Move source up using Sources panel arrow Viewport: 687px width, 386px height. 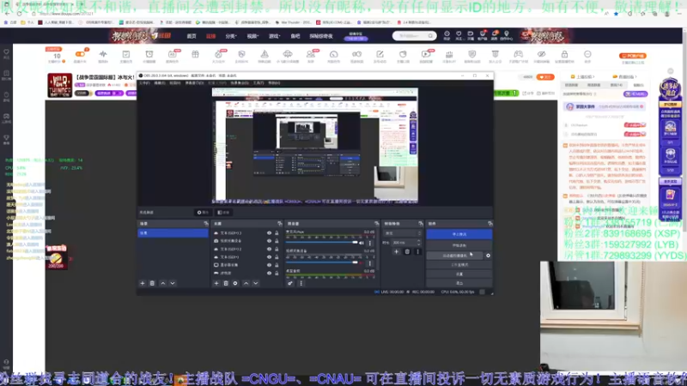click(x=246, y=283)
